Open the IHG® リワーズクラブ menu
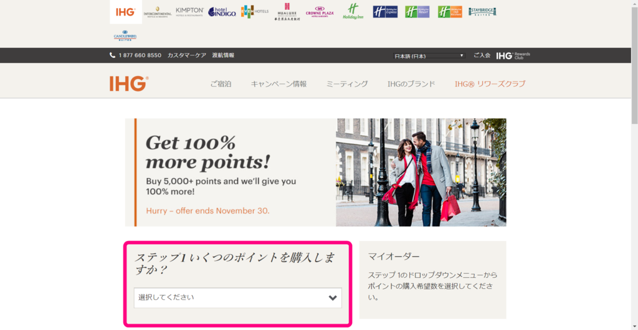The width and height of the screenshot is (638, 330). pyautogui.click(x=490, y=84)
